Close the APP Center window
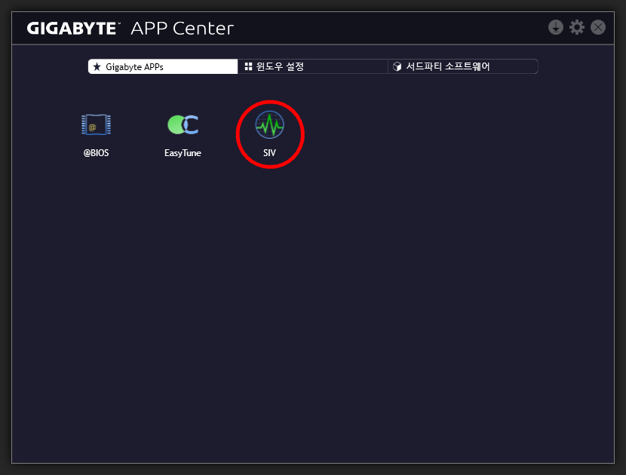This screenshot has width=626, height=475. click(x=597, y=28)
